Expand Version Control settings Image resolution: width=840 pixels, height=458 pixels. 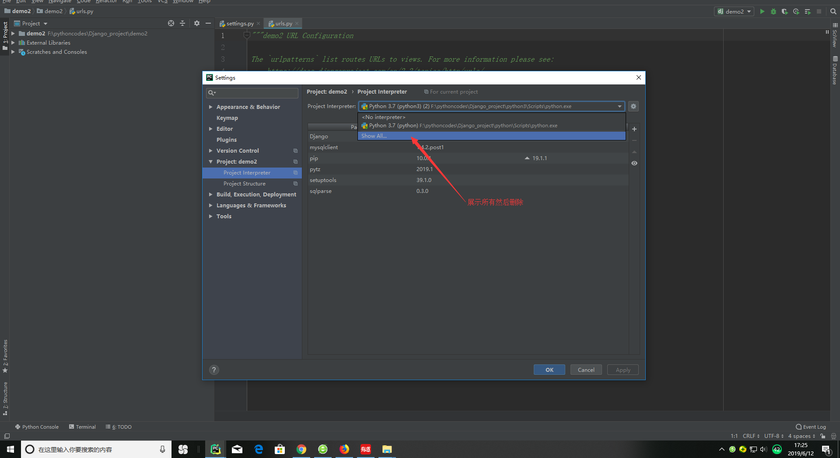point(210,151)
